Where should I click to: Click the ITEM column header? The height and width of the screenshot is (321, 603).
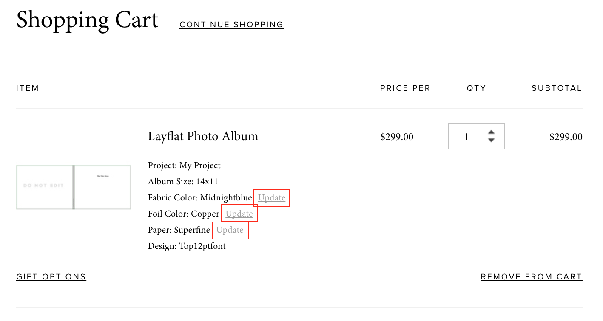[28, 88]
